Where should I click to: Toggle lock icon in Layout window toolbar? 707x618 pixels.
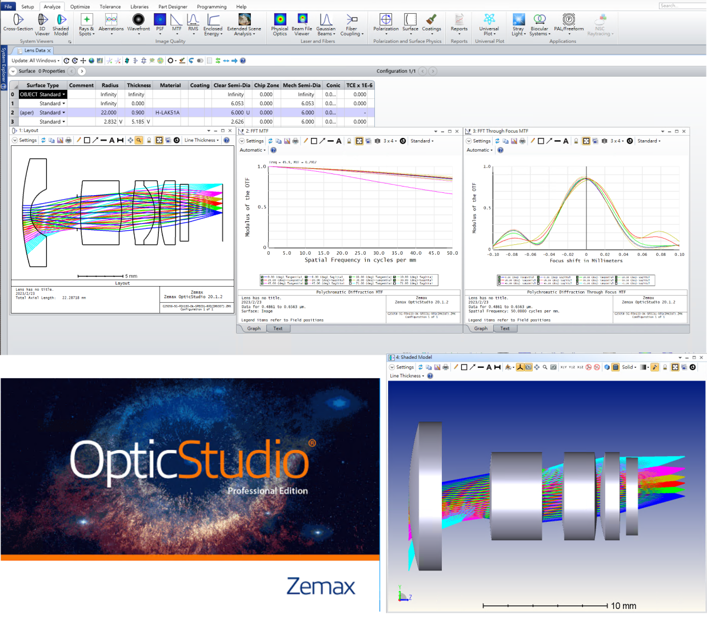click(x=149, y=140)
